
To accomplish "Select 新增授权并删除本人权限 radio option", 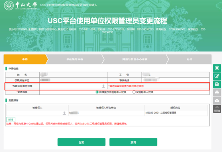I will [x=97, y=92].
